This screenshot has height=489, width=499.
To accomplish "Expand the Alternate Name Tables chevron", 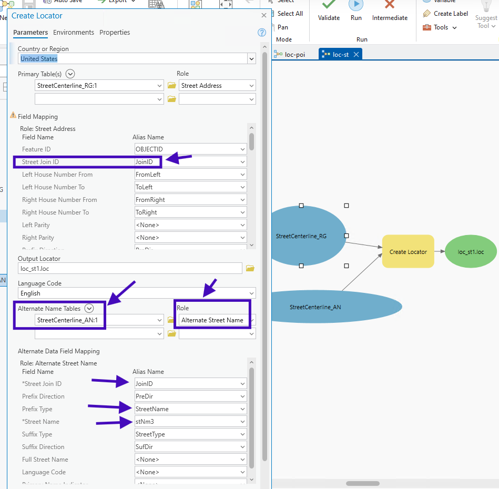I will point(89,309).
